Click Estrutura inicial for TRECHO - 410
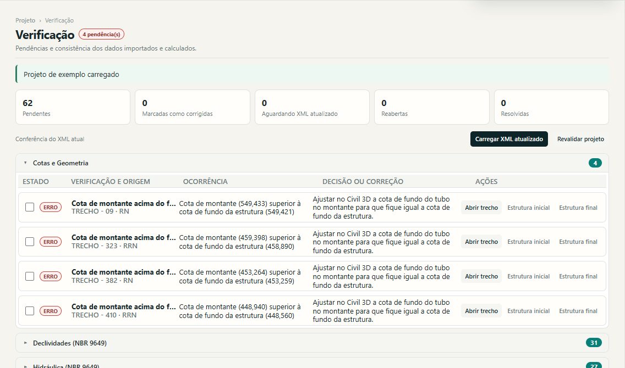The width and height of the screenshot is (625, 368). pyautogui.click(x=528, y=311)
